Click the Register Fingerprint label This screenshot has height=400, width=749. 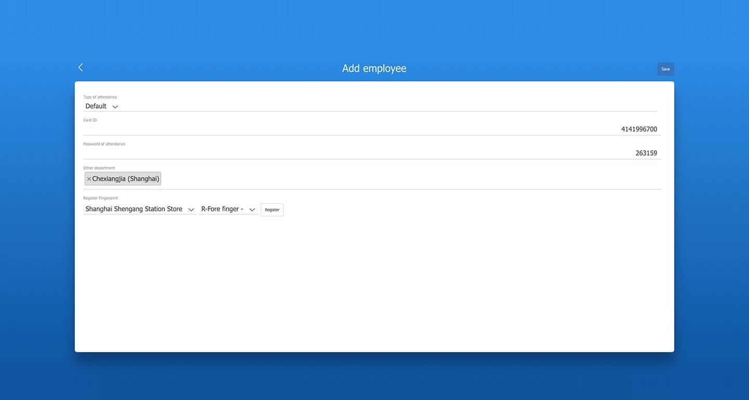[x=100, y=198]
